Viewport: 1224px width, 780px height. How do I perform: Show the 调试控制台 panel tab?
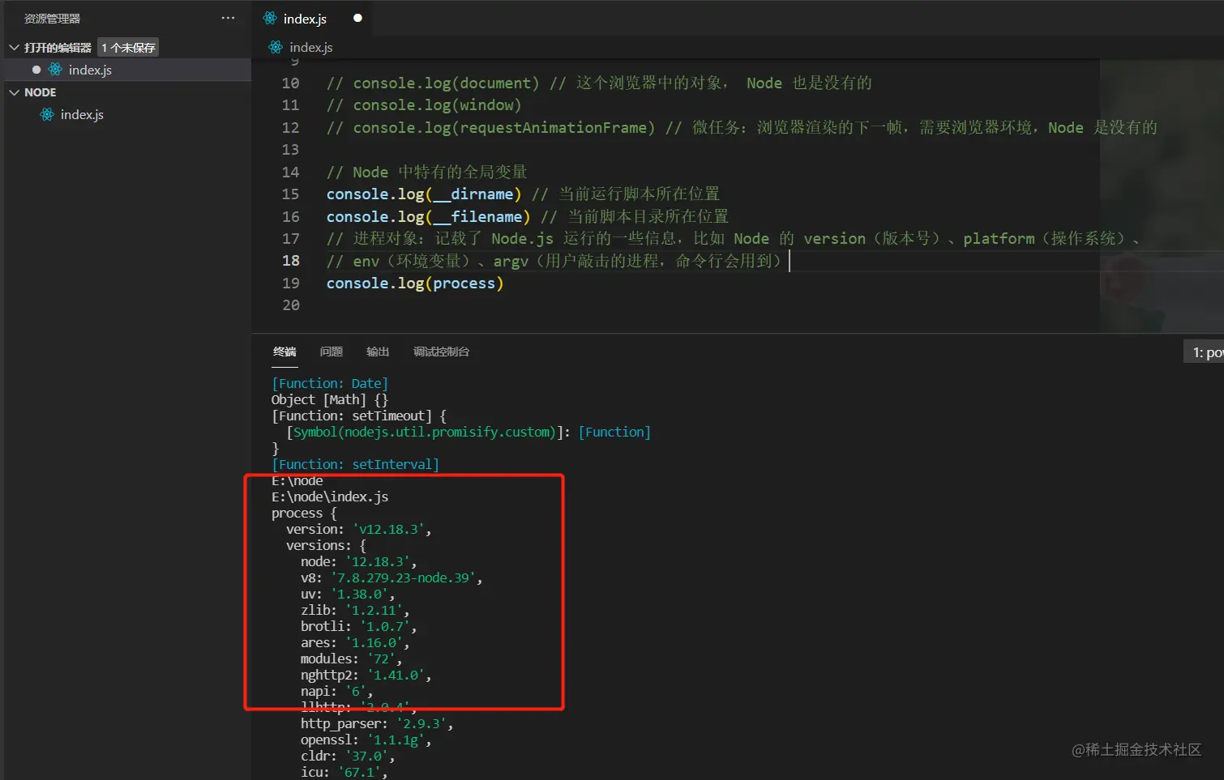[x=441, y=352]
